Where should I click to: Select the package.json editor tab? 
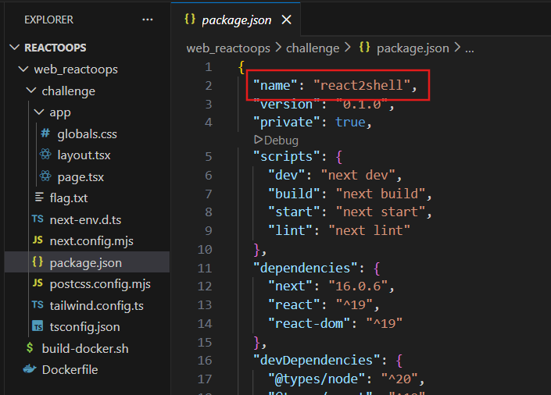tap(236, 20)
